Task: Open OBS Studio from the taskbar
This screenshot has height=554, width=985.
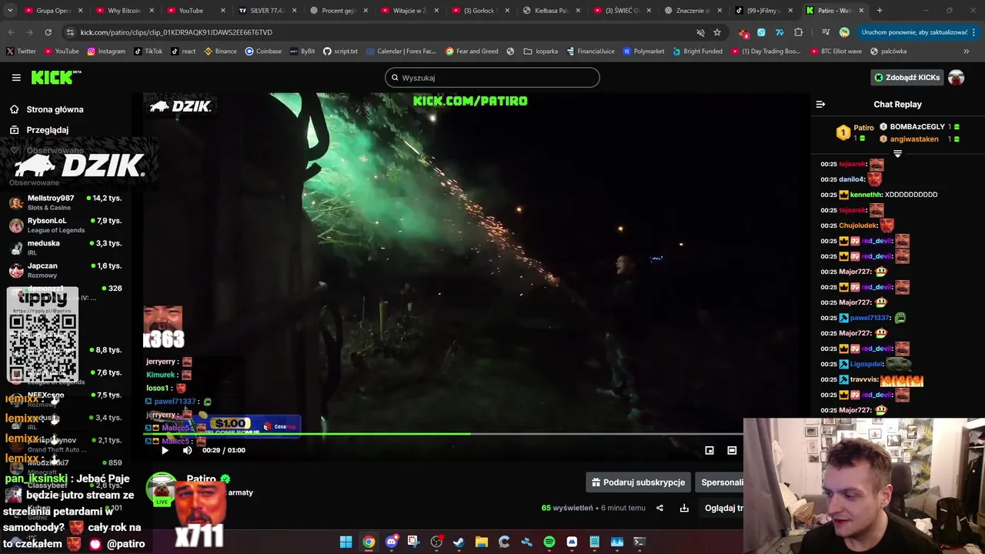Action: pyautogui.click(x=436, y=542)
